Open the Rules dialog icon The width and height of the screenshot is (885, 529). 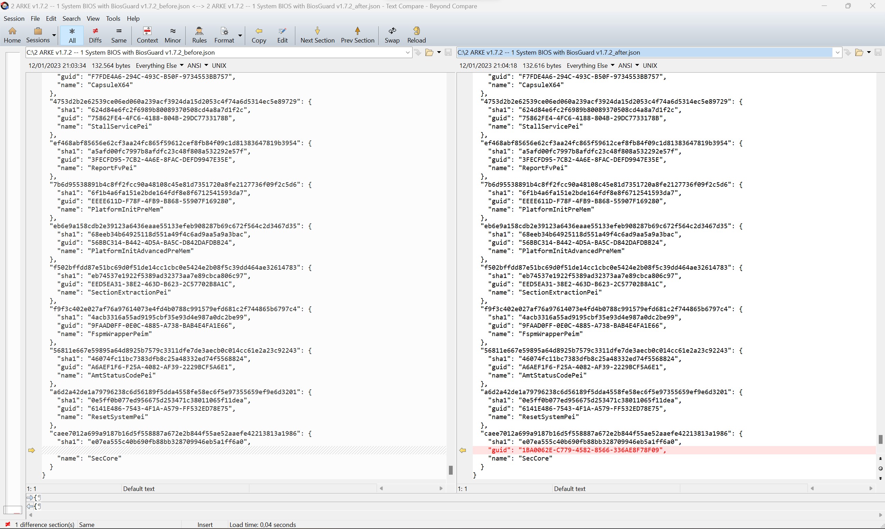pyautogui.click(x=199, y=34)
